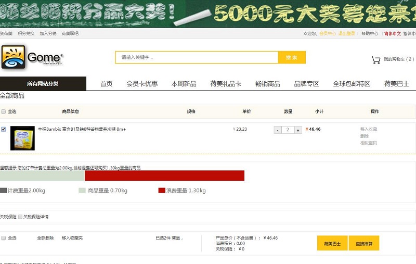Click the Gome logo
The width and height of the screenshot is (416, 264).
[x=32, y=57]
